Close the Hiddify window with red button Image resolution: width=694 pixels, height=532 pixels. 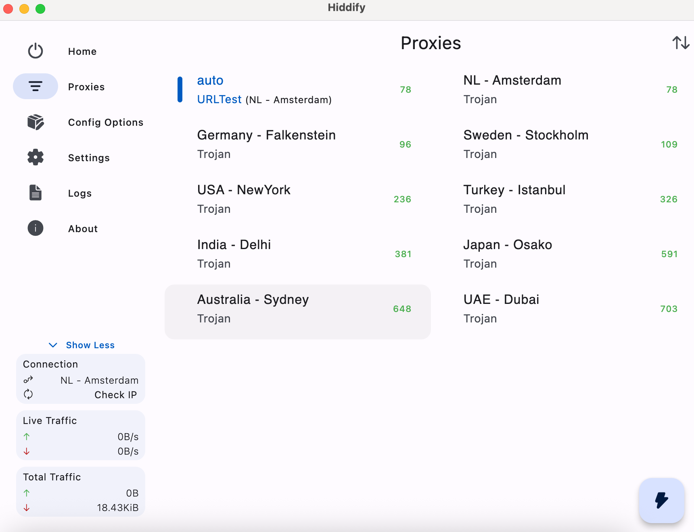pyautogui.click(x=8, y=8)
